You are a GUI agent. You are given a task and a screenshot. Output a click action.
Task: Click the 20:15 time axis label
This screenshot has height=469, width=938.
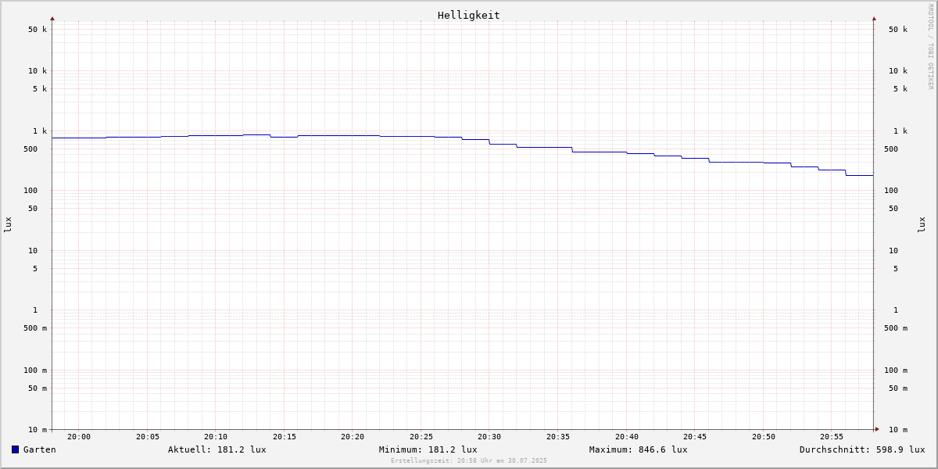tap(285, 437)
